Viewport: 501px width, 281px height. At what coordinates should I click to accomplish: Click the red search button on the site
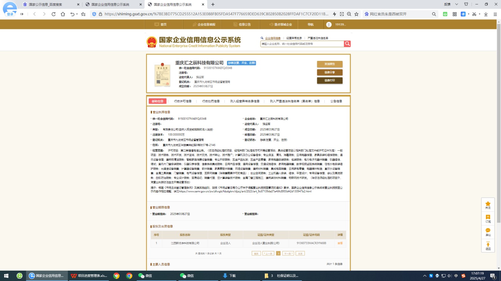pyautogui.click(x=347, y=44)
